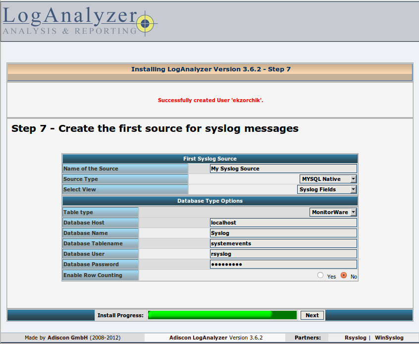Click the 'Select View' label
This screenshot has width=419, height=344.
coord(79,189)
